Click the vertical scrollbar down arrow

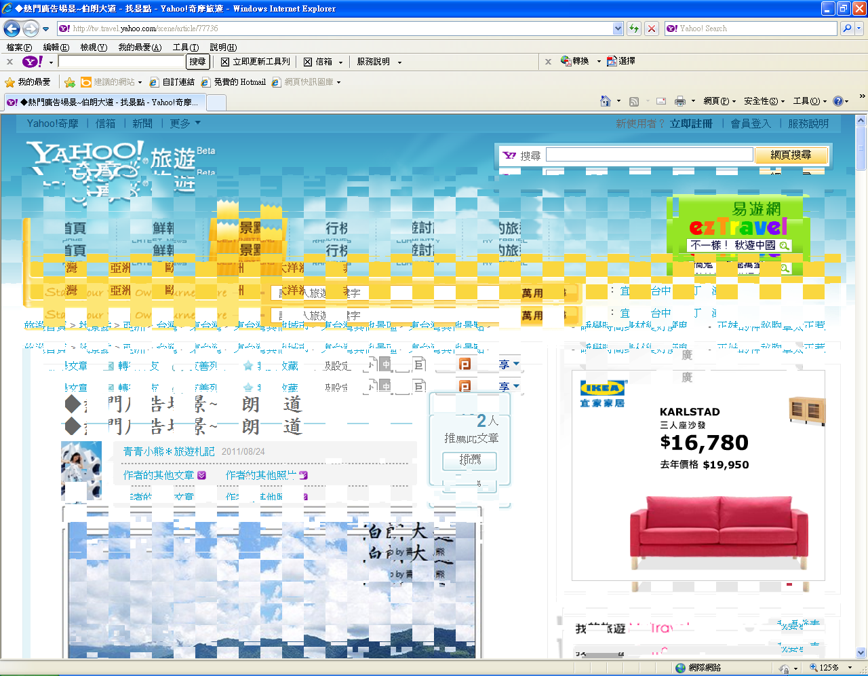(861, 652)
